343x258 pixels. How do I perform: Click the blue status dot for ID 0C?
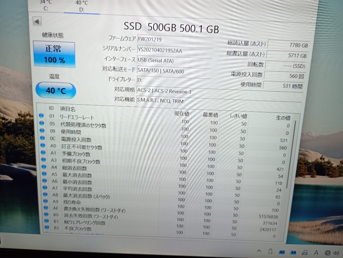click(x=43, y=138)
